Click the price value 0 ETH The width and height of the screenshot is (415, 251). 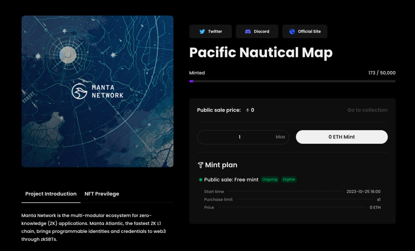[375, 208]
